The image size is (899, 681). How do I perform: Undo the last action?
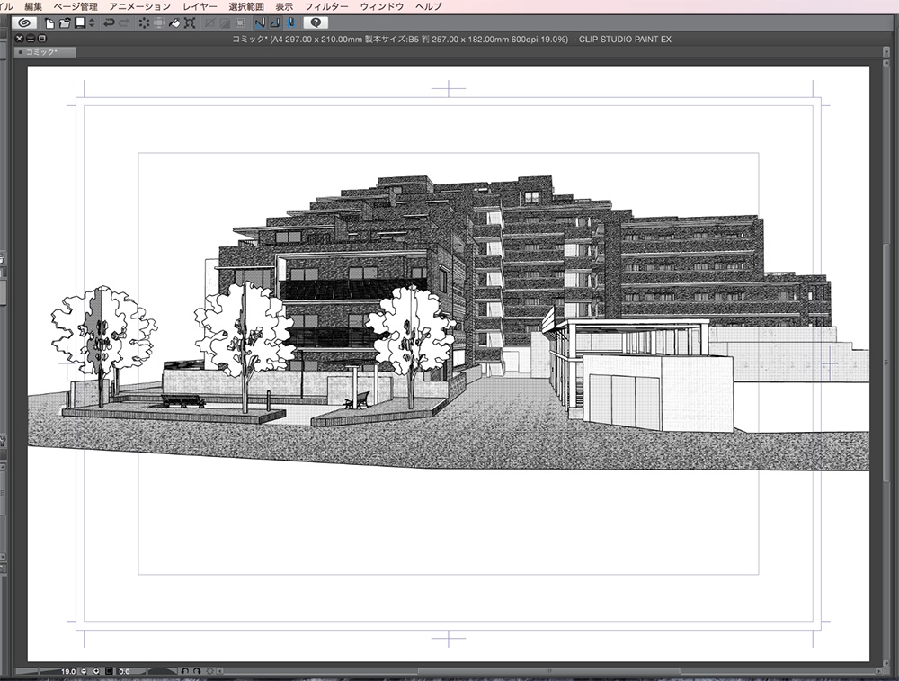(x=109, y=22)
